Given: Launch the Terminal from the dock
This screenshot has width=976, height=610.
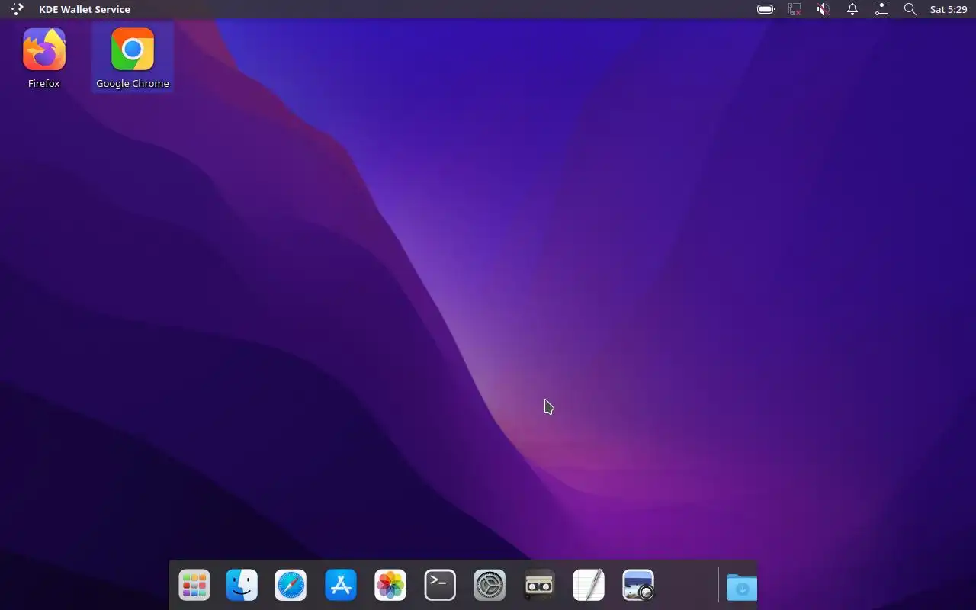Looking at the screenshot, I should (440, 586).
